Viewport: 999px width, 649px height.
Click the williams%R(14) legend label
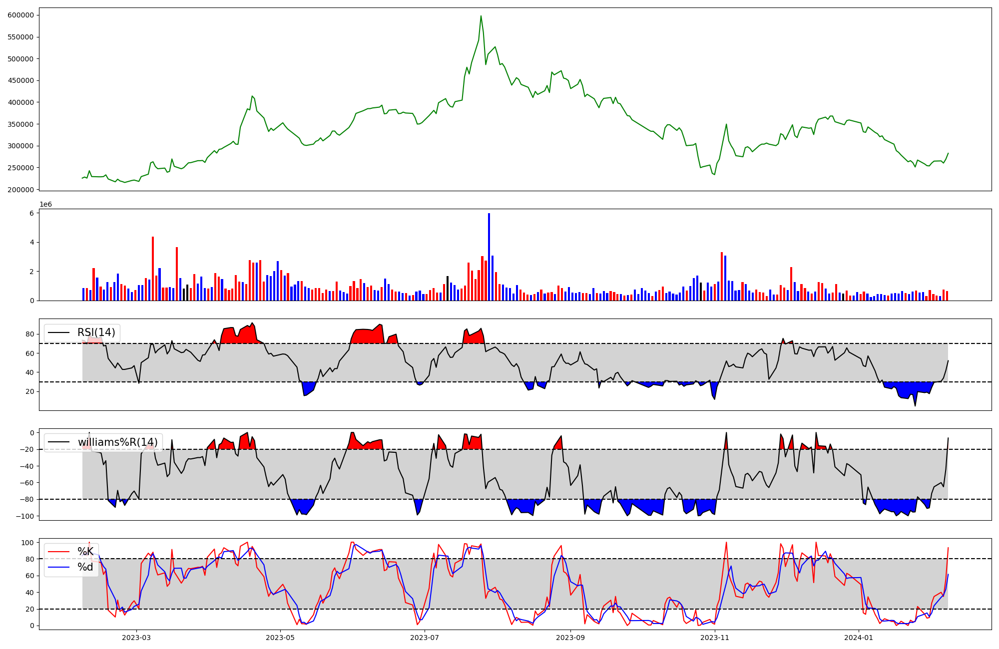click(117, 442)
